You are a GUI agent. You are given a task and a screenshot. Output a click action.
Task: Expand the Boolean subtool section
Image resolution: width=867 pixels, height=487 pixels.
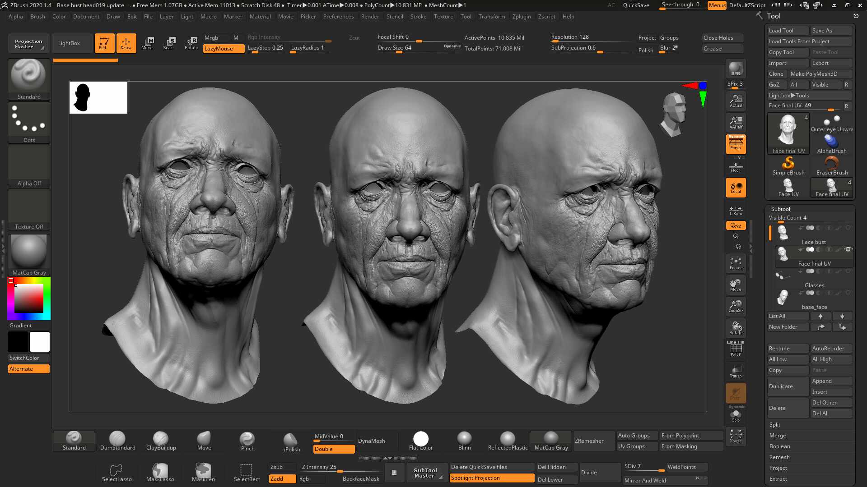tap(780, 446)
